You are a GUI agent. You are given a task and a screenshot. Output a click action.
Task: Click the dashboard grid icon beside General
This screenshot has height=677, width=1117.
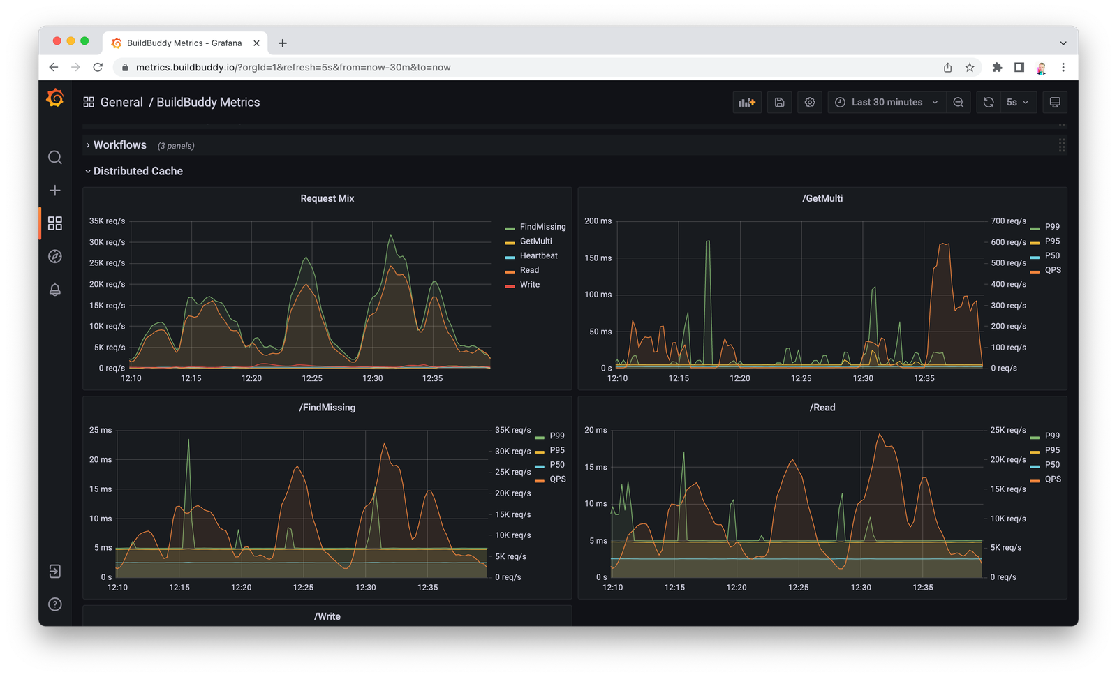pyautogui.click(x=89, y=102)
